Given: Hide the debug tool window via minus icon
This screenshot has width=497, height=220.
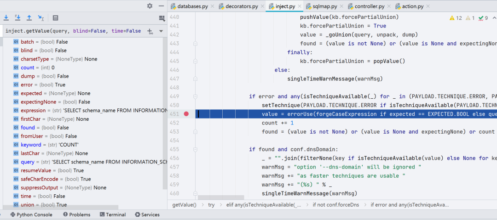Looking at the screenshot, I should point(162,6).
